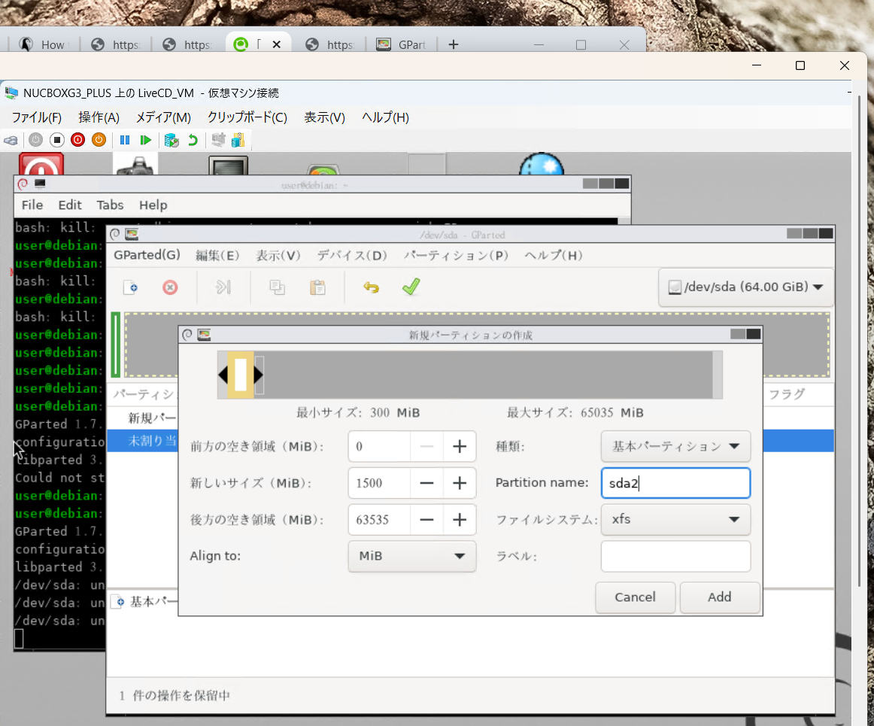Click the blue globe desktop icon in VM
This screenshot has width=874, height=726.
click(x=542, y=164)
